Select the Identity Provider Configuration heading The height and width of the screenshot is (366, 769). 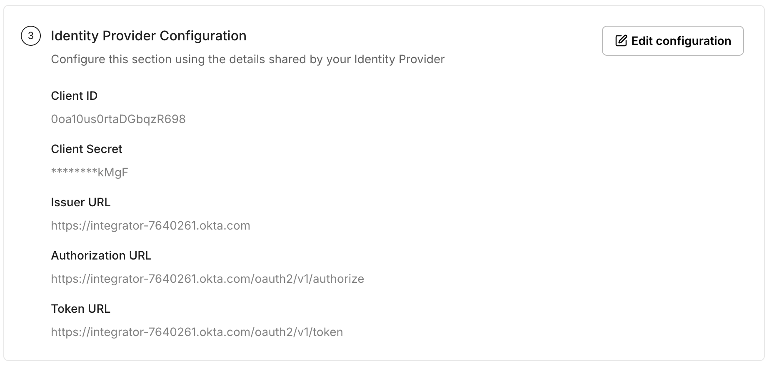pyautogui.click(x=148, y=36)
